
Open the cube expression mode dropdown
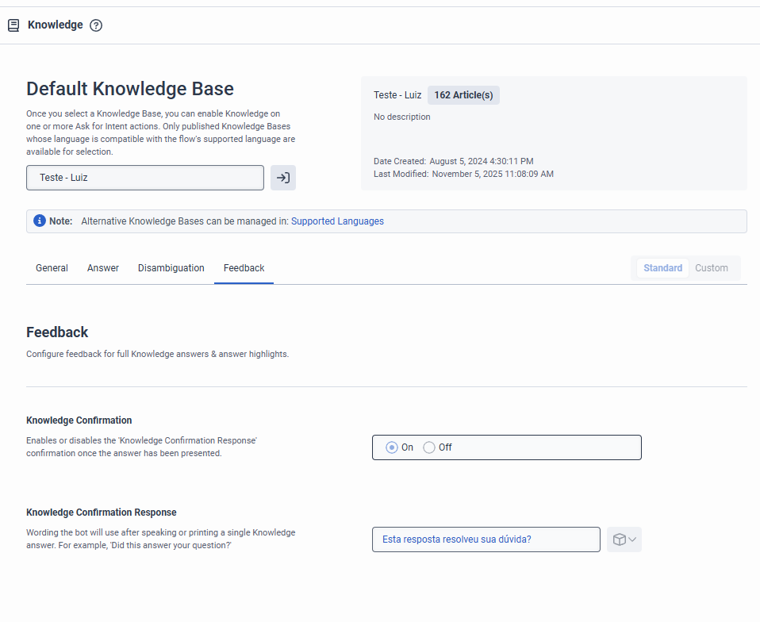click(x=624, y=539)
